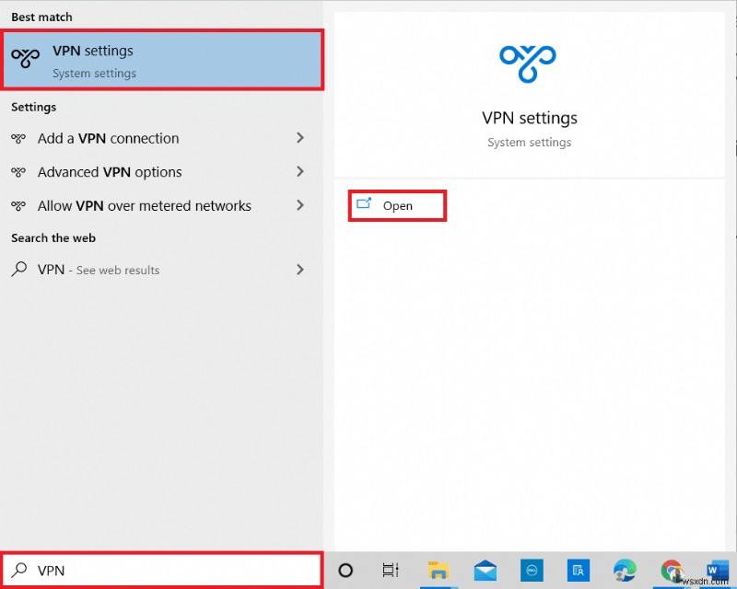Expand the Add a VPN connection chevron
Screen dimensions: 737x589
click(300, 139)
